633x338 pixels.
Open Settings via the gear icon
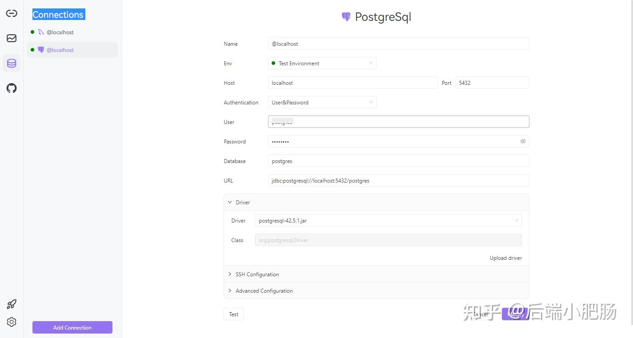[11, 322]
